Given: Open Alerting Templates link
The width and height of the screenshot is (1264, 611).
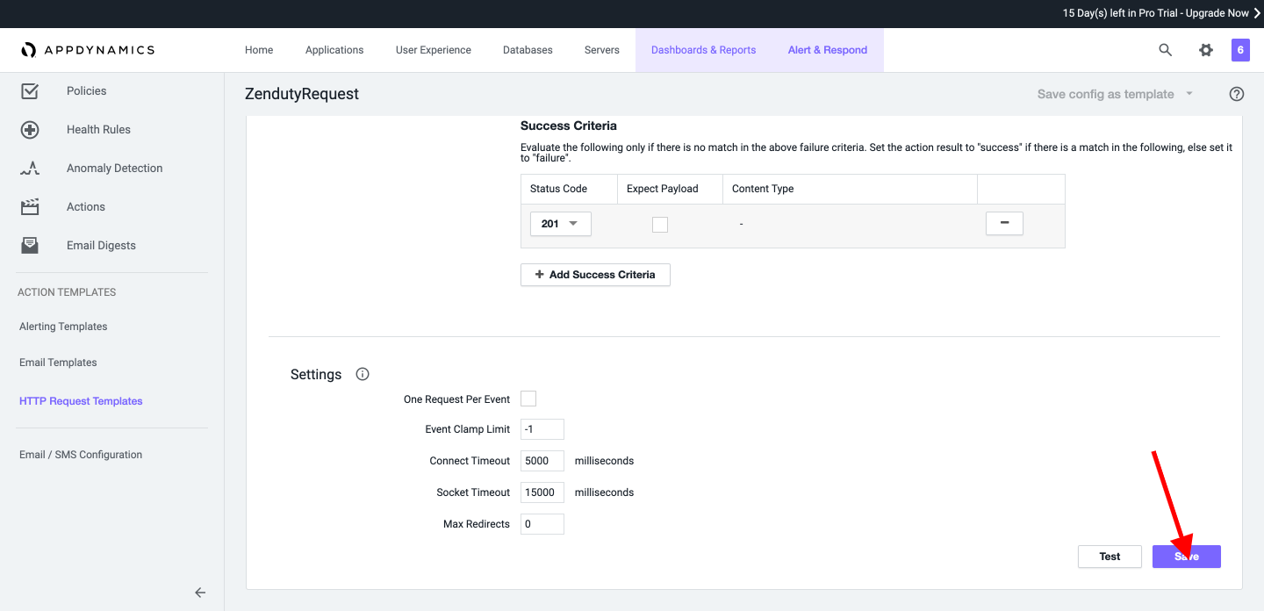Looking at the screenshot, I should coord(63,327).
